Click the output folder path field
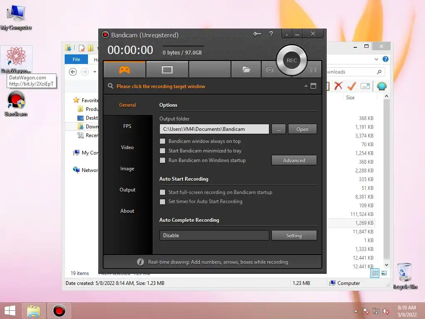Image resolution: width=425 pixels, height=319 pixels. pyautogui.click(x=214, y=129)
